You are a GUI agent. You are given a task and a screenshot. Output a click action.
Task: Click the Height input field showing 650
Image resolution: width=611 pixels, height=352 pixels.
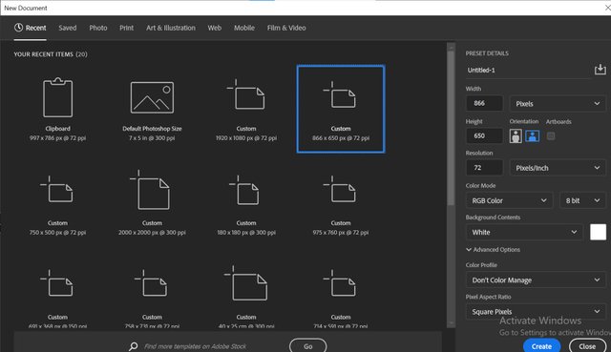(x=484, y=135)
